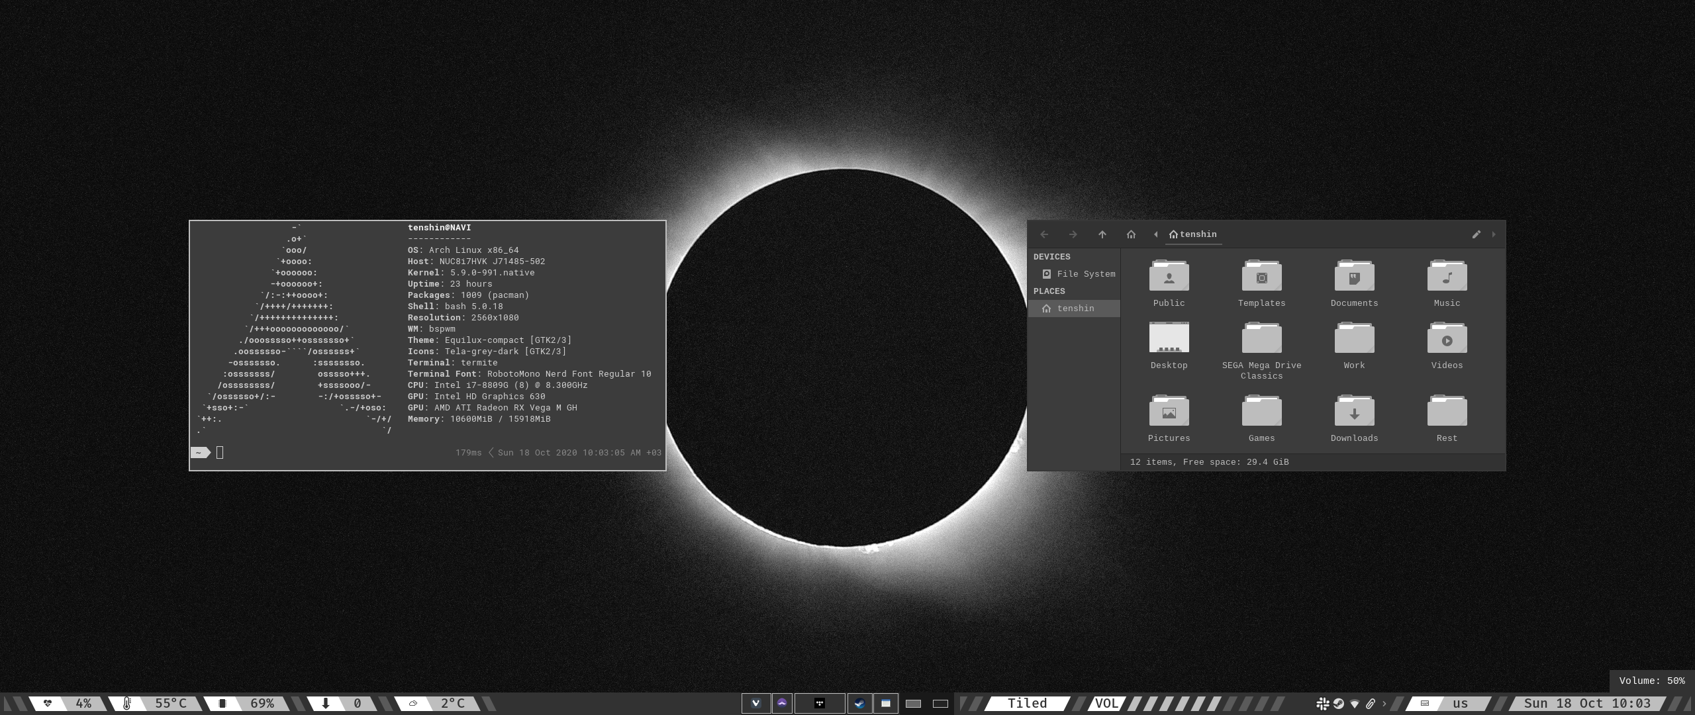Switch to the file manager workspace icon
The image size is (1695, 715).
(x=886, y=703)
